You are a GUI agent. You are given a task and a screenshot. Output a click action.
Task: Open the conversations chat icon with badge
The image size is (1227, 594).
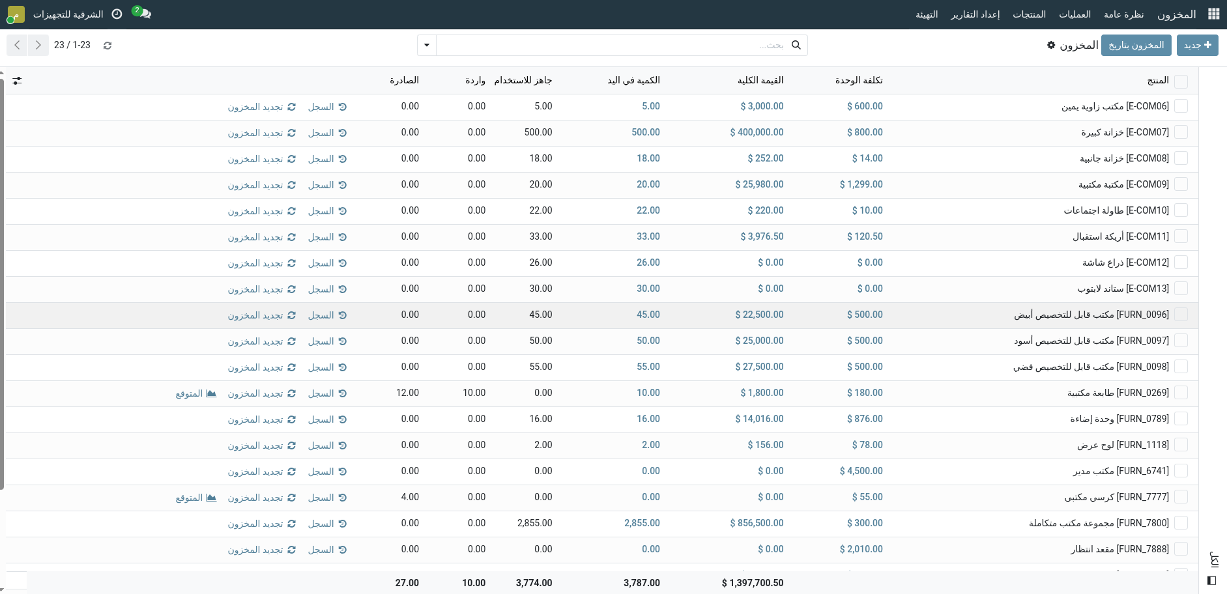coord(141,13)
